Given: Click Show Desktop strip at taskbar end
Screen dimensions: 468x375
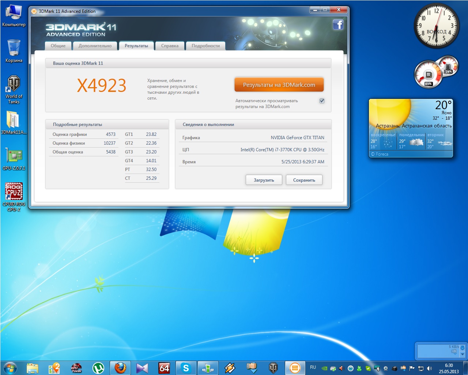Looking at the screenshot, I should (x=465, y=368).
